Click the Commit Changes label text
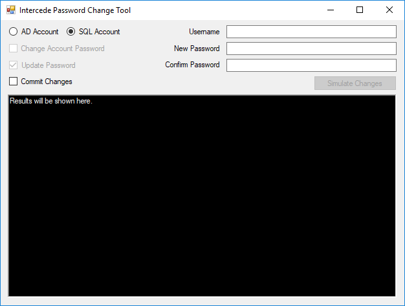The width and height of the screenshot is (405, 306). tap(47, 82)
